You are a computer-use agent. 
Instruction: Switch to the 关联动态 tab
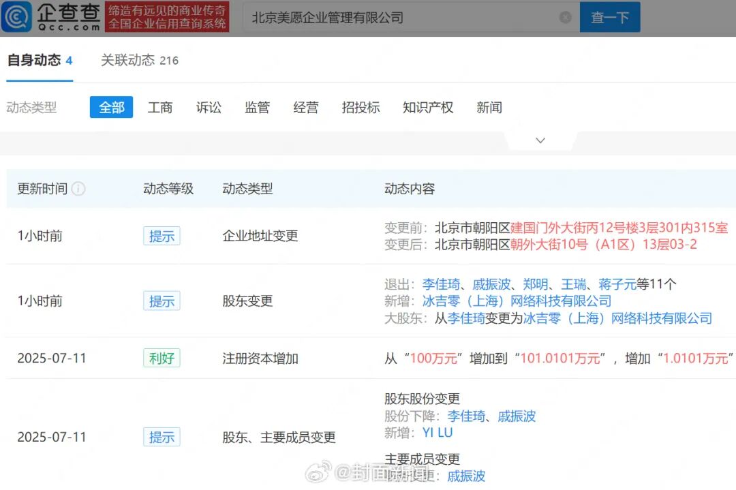point(140,60)
